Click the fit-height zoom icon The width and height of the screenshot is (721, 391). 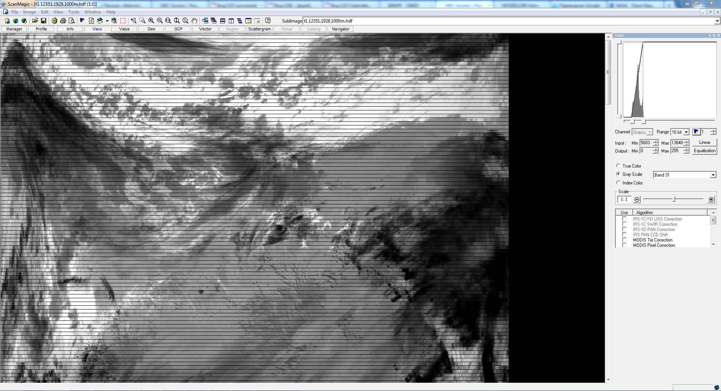pyautogui.click(x=177, y=21)
